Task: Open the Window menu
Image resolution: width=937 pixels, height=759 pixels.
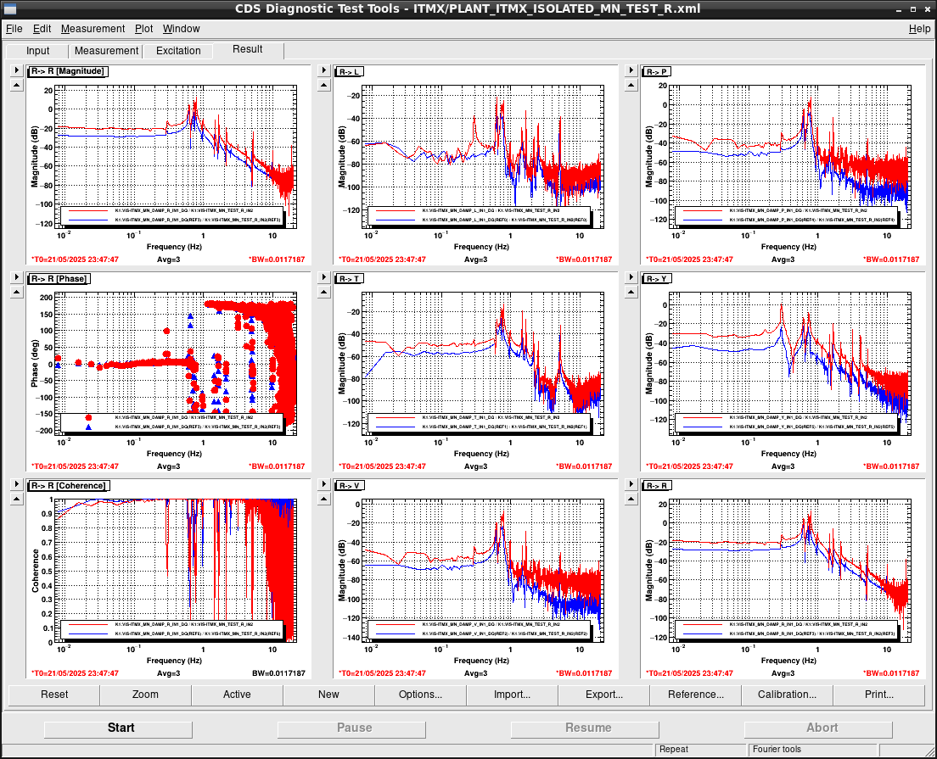Action: 181,29
